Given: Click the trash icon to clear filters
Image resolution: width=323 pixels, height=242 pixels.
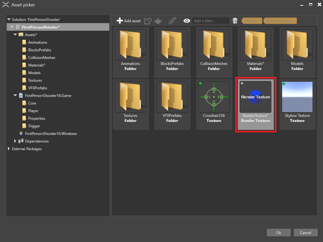Looking at the screenshot, I should point(235,21).
